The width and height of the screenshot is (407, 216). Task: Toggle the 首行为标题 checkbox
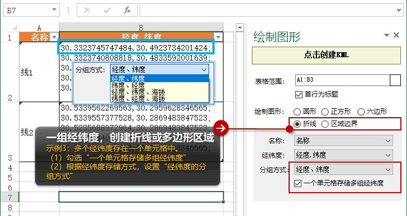(x=299, y=94)
